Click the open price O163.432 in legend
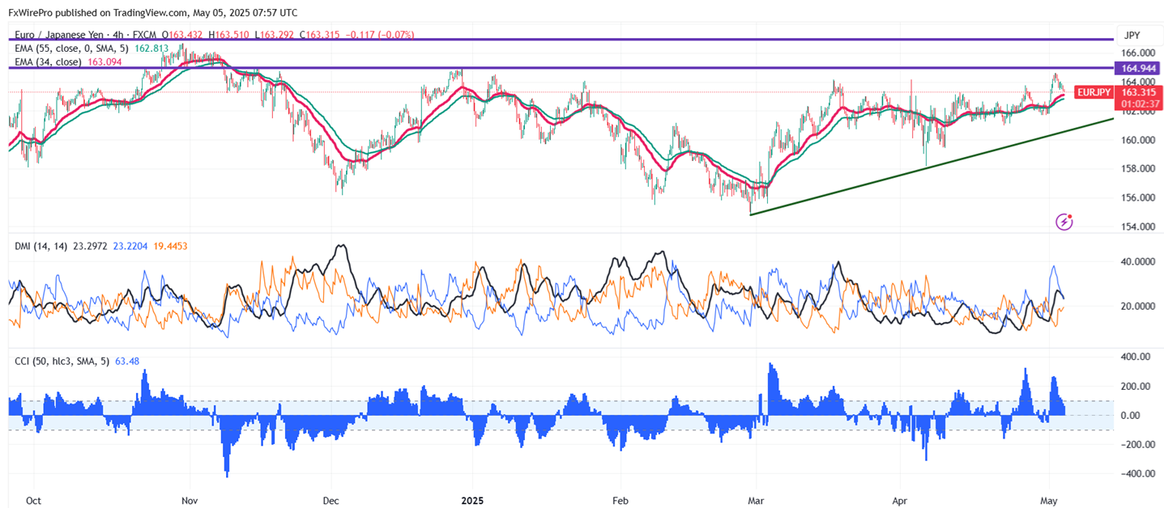 coord(182,35)
